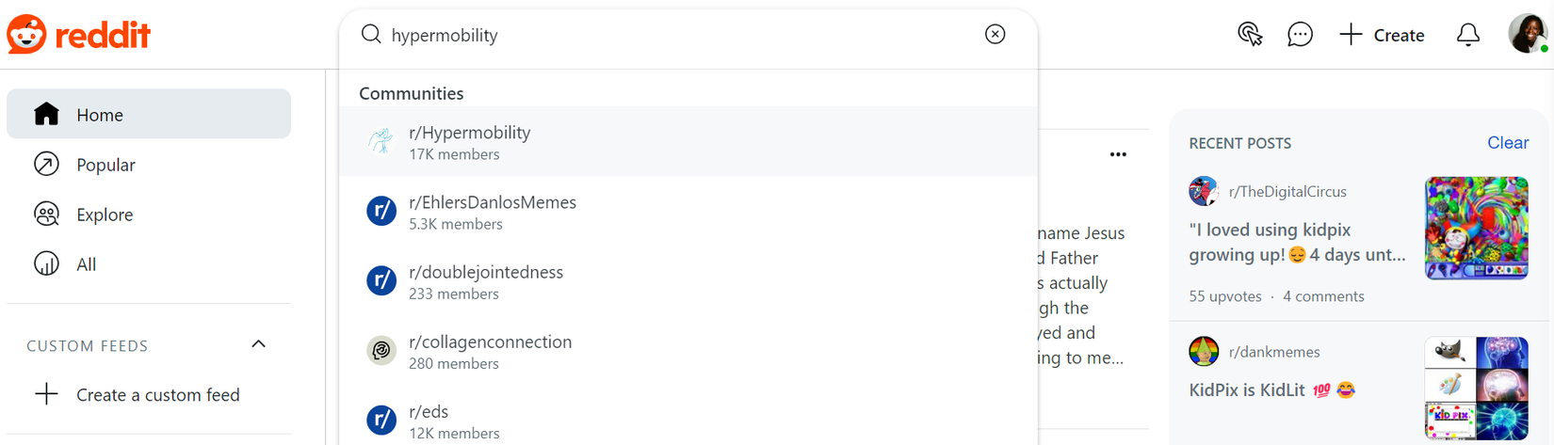Click the Reddit logo
This screenshot has height=445, width=1554.
point(79,35)
